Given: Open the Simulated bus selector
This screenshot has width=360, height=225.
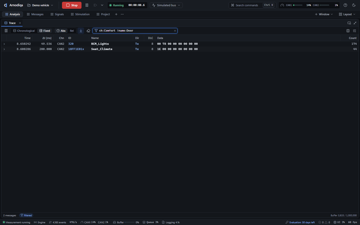Looking at the screenshot, I should coord(166,5).
